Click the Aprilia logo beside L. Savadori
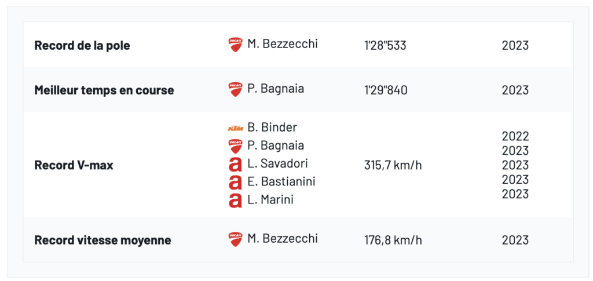Viewport: 593px width, 281px height. pos(235,164)
